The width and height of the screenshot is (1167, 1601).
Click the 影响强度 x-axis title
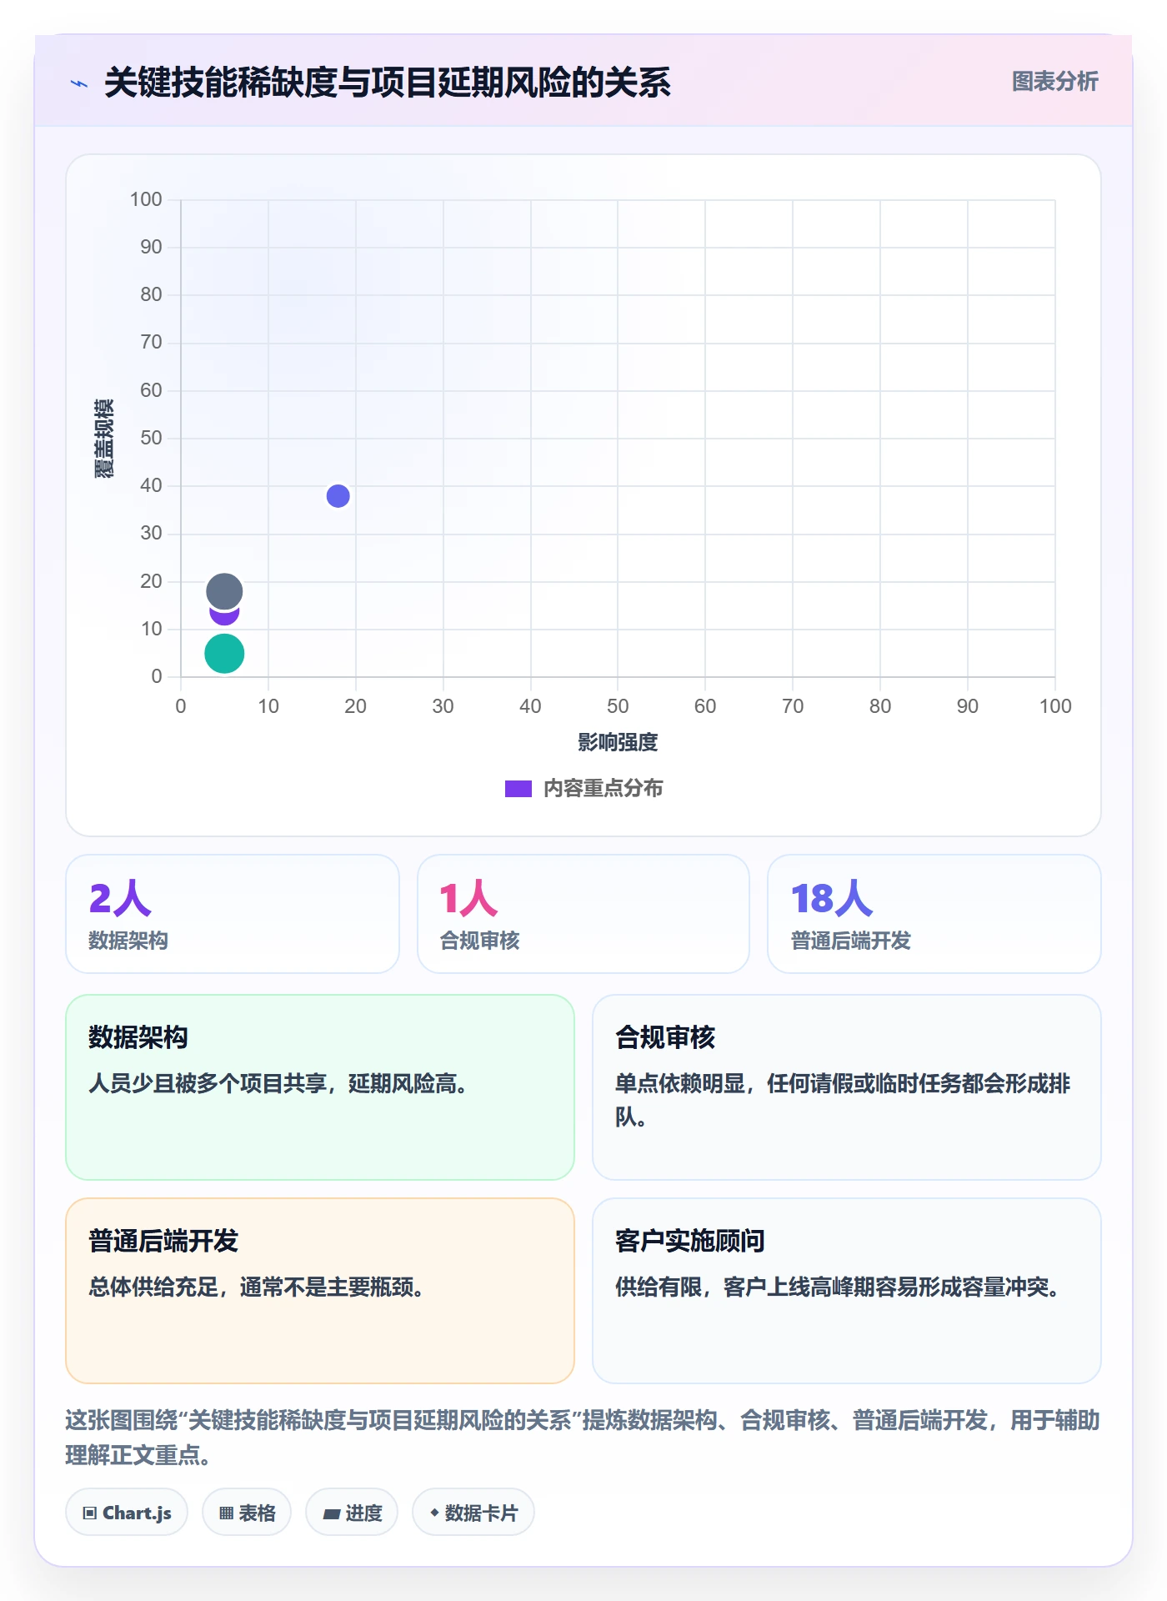pos(618,742)
